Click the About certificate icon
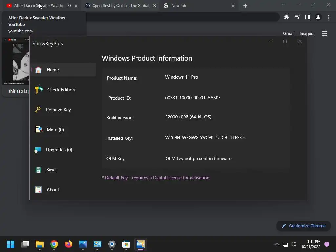 pos(38,190)
